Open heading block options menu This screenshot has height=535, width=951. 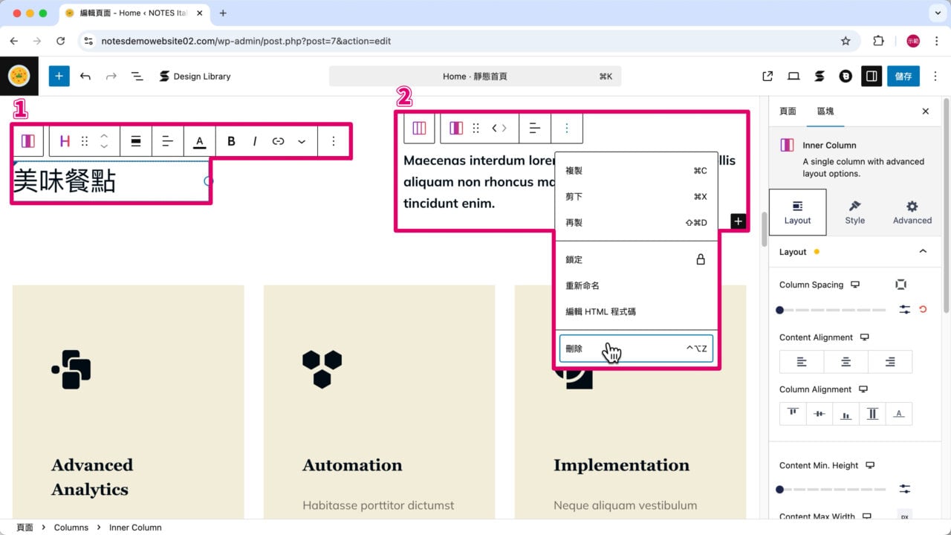pyautogui.click(x=334, y=140)
